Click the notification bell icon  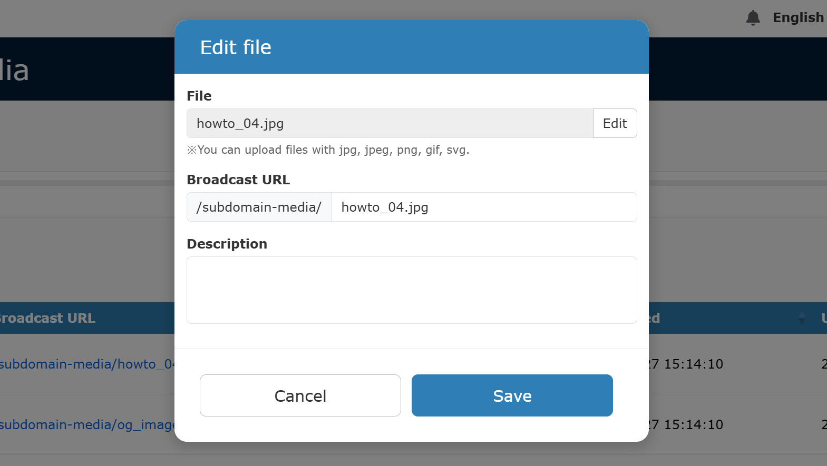coord(753,18)
